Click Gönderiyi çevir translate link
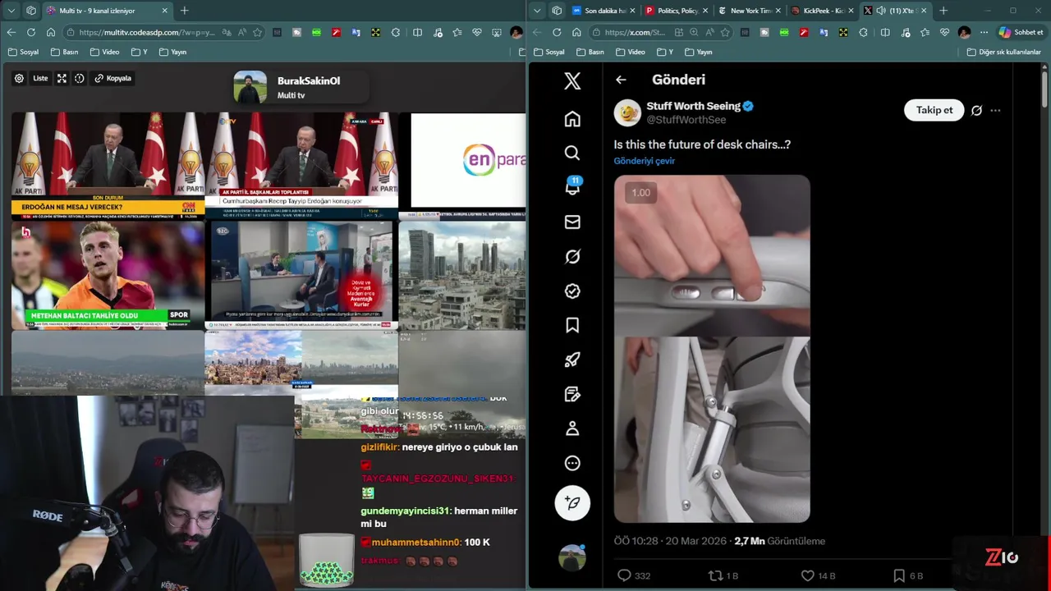 tap(645, 161)
